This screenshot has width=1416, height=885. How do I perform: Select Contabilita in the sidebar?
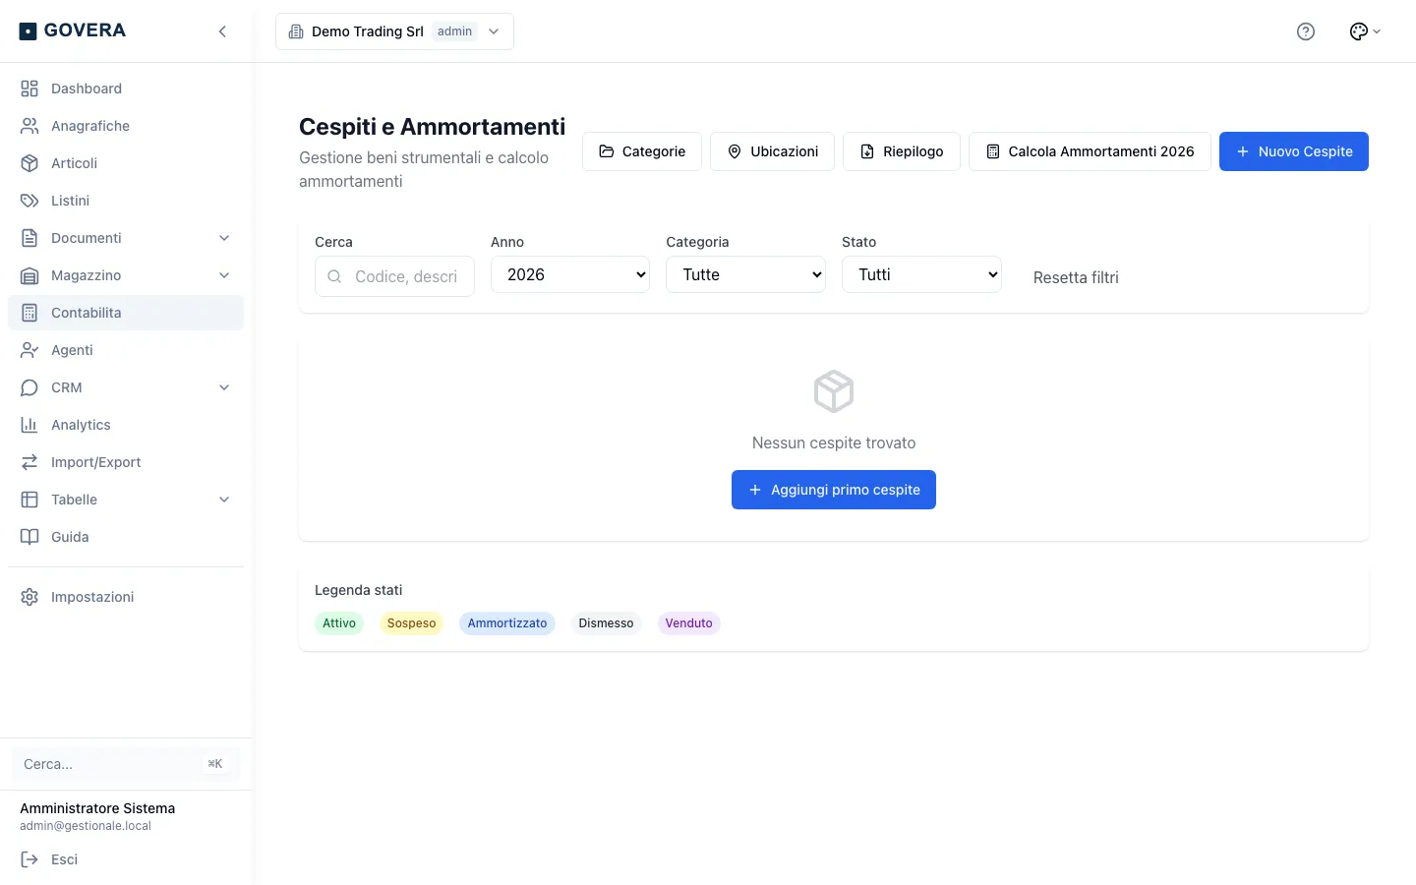coord(126,313)
